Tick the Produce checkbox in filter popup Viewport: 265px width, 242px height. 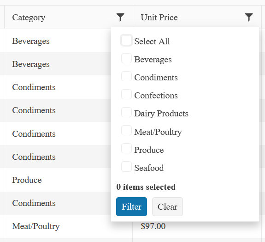point(126,148)
